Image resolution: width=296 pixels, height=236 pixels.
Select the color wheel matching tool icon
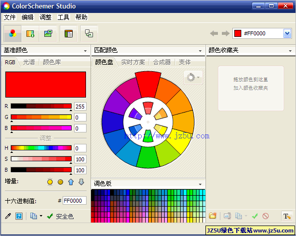coord(12,33)
